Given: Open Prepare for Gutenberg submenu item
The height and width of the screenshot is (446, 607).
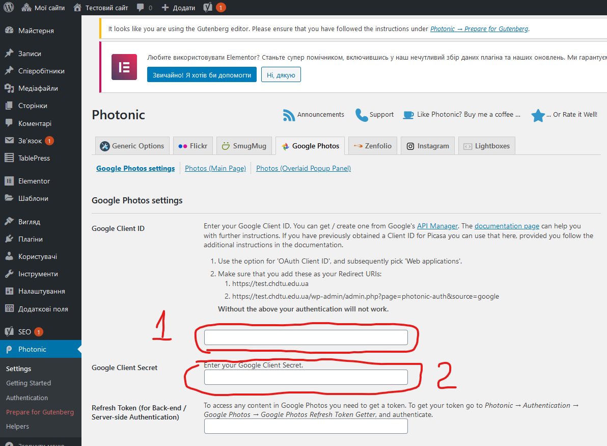Looking at the screenshot, I should click(40, 412).
